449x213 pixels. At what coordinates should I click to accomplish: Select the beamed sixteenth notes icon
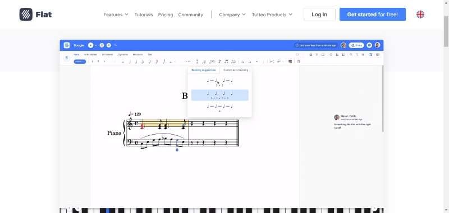(x=233, y=61)
